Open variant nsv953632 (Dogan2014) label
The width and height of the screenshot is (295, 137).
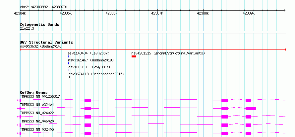point(41,46)
